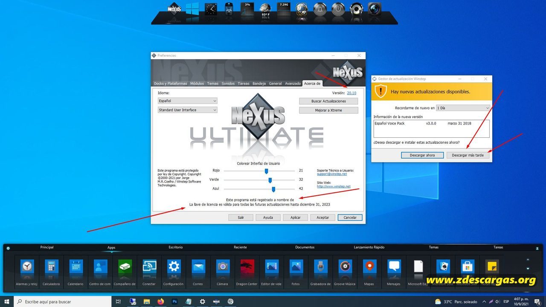Open Firefox from the taskbar
546x307 pixels.
coord(160,301)
